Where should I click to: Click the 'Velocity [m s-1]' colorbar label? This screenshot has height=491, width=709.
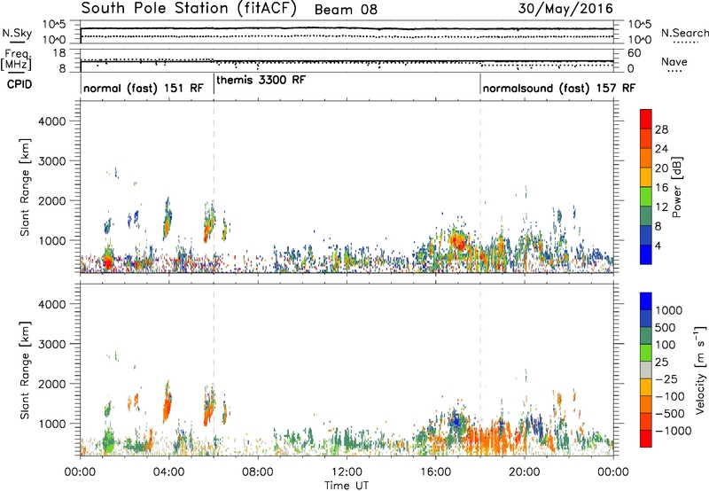click(x=700, y=370)
